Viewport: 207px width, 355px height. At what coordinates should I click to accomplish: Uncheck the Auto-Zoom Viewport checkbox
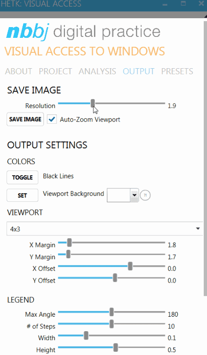point(52,119)
